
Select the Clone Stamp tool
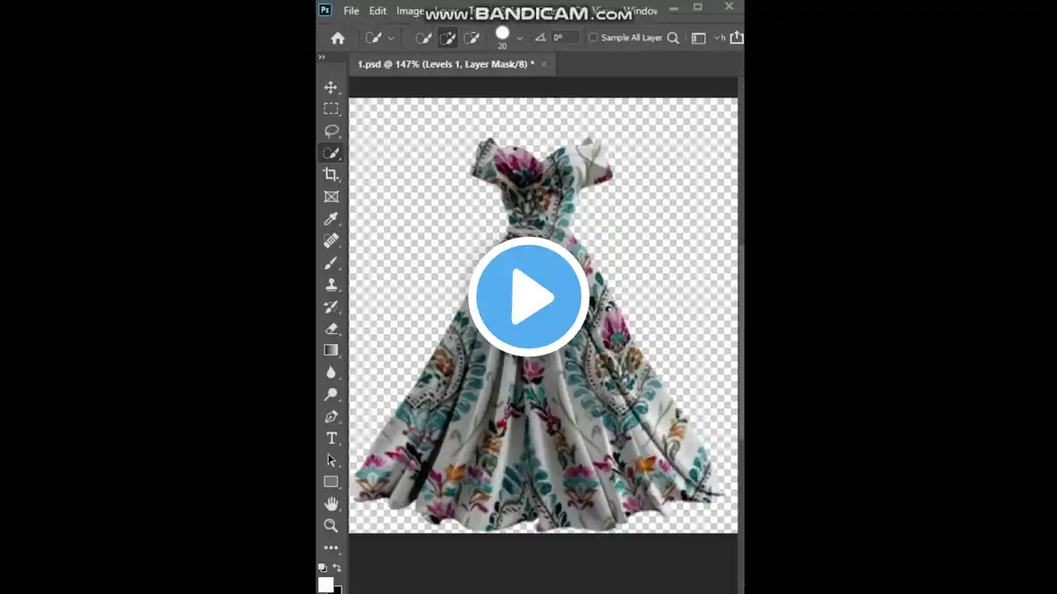(330, 285)
